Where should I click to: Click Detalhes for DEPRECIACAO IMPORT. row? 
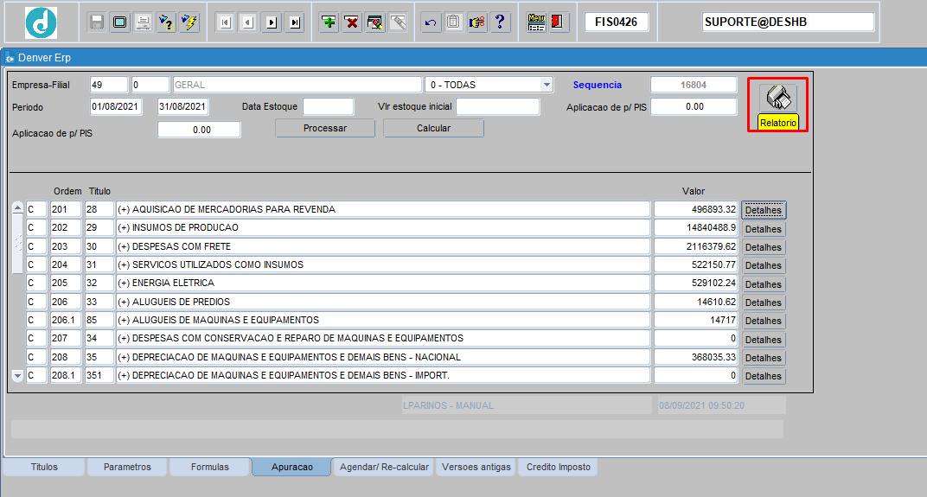pyautogui.click(x=764, y=376)
